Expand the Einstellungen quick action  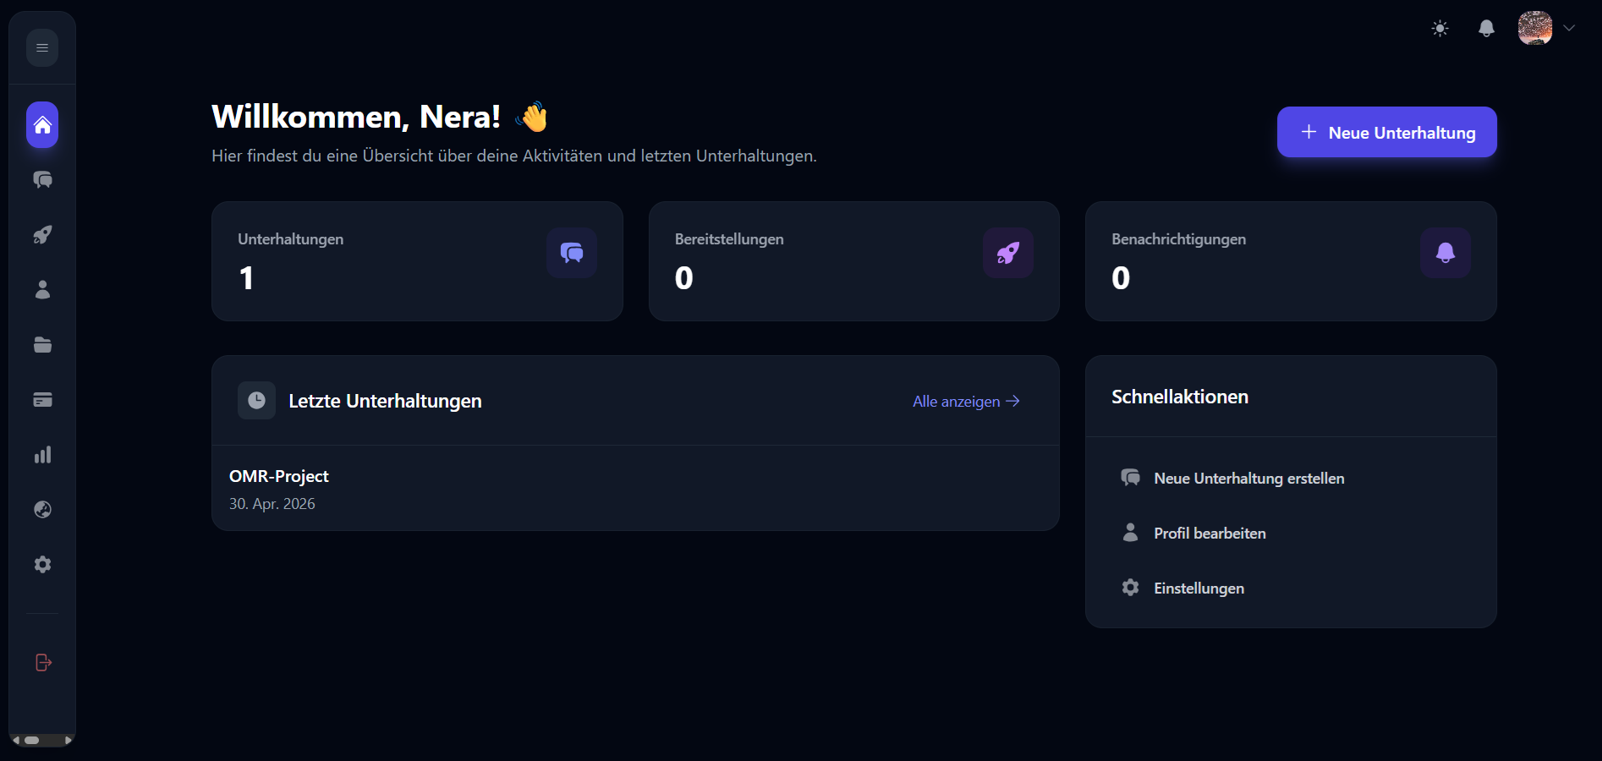[x=1199, y=588]
